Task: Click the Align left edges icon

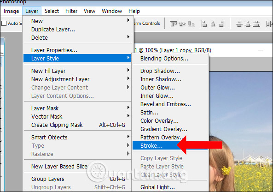Action: [204, 24]
